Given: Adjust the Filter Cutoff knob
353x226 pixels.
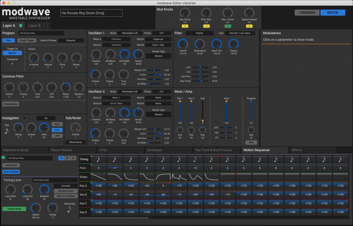Looking at the screenshot, I should [183, 44].
